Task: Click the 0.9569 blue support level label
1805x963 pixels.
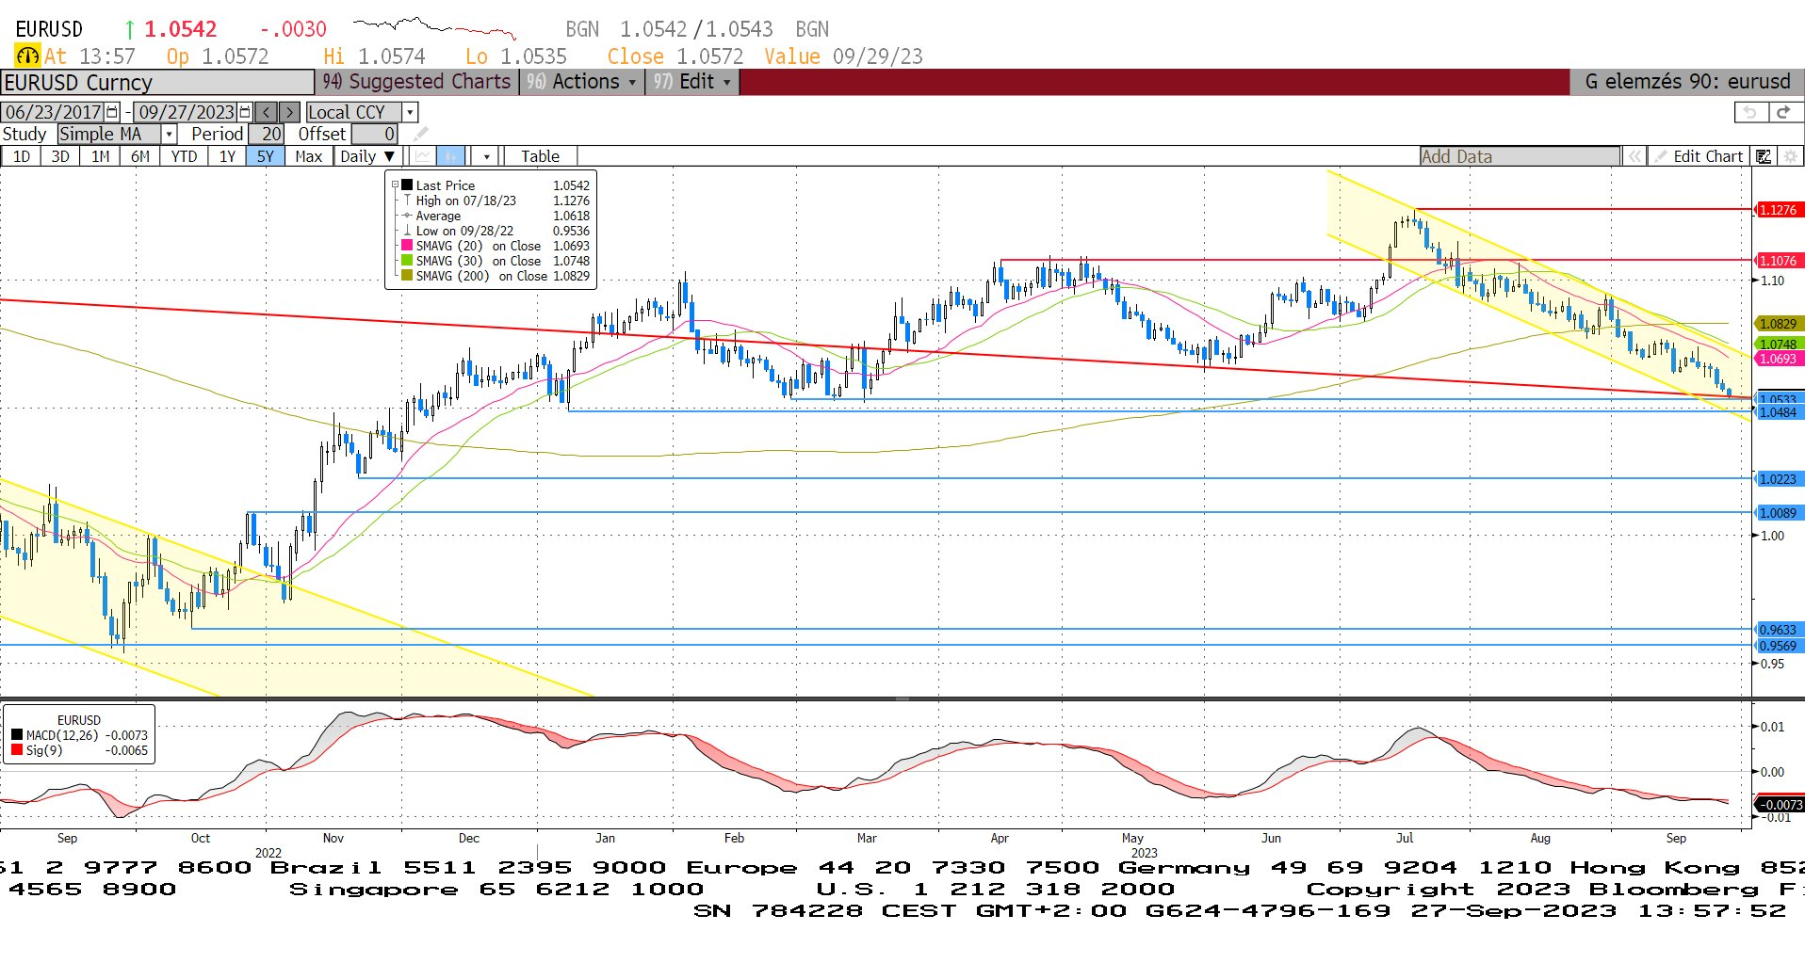Action: pyautogui.click(x=1779, y=646)
